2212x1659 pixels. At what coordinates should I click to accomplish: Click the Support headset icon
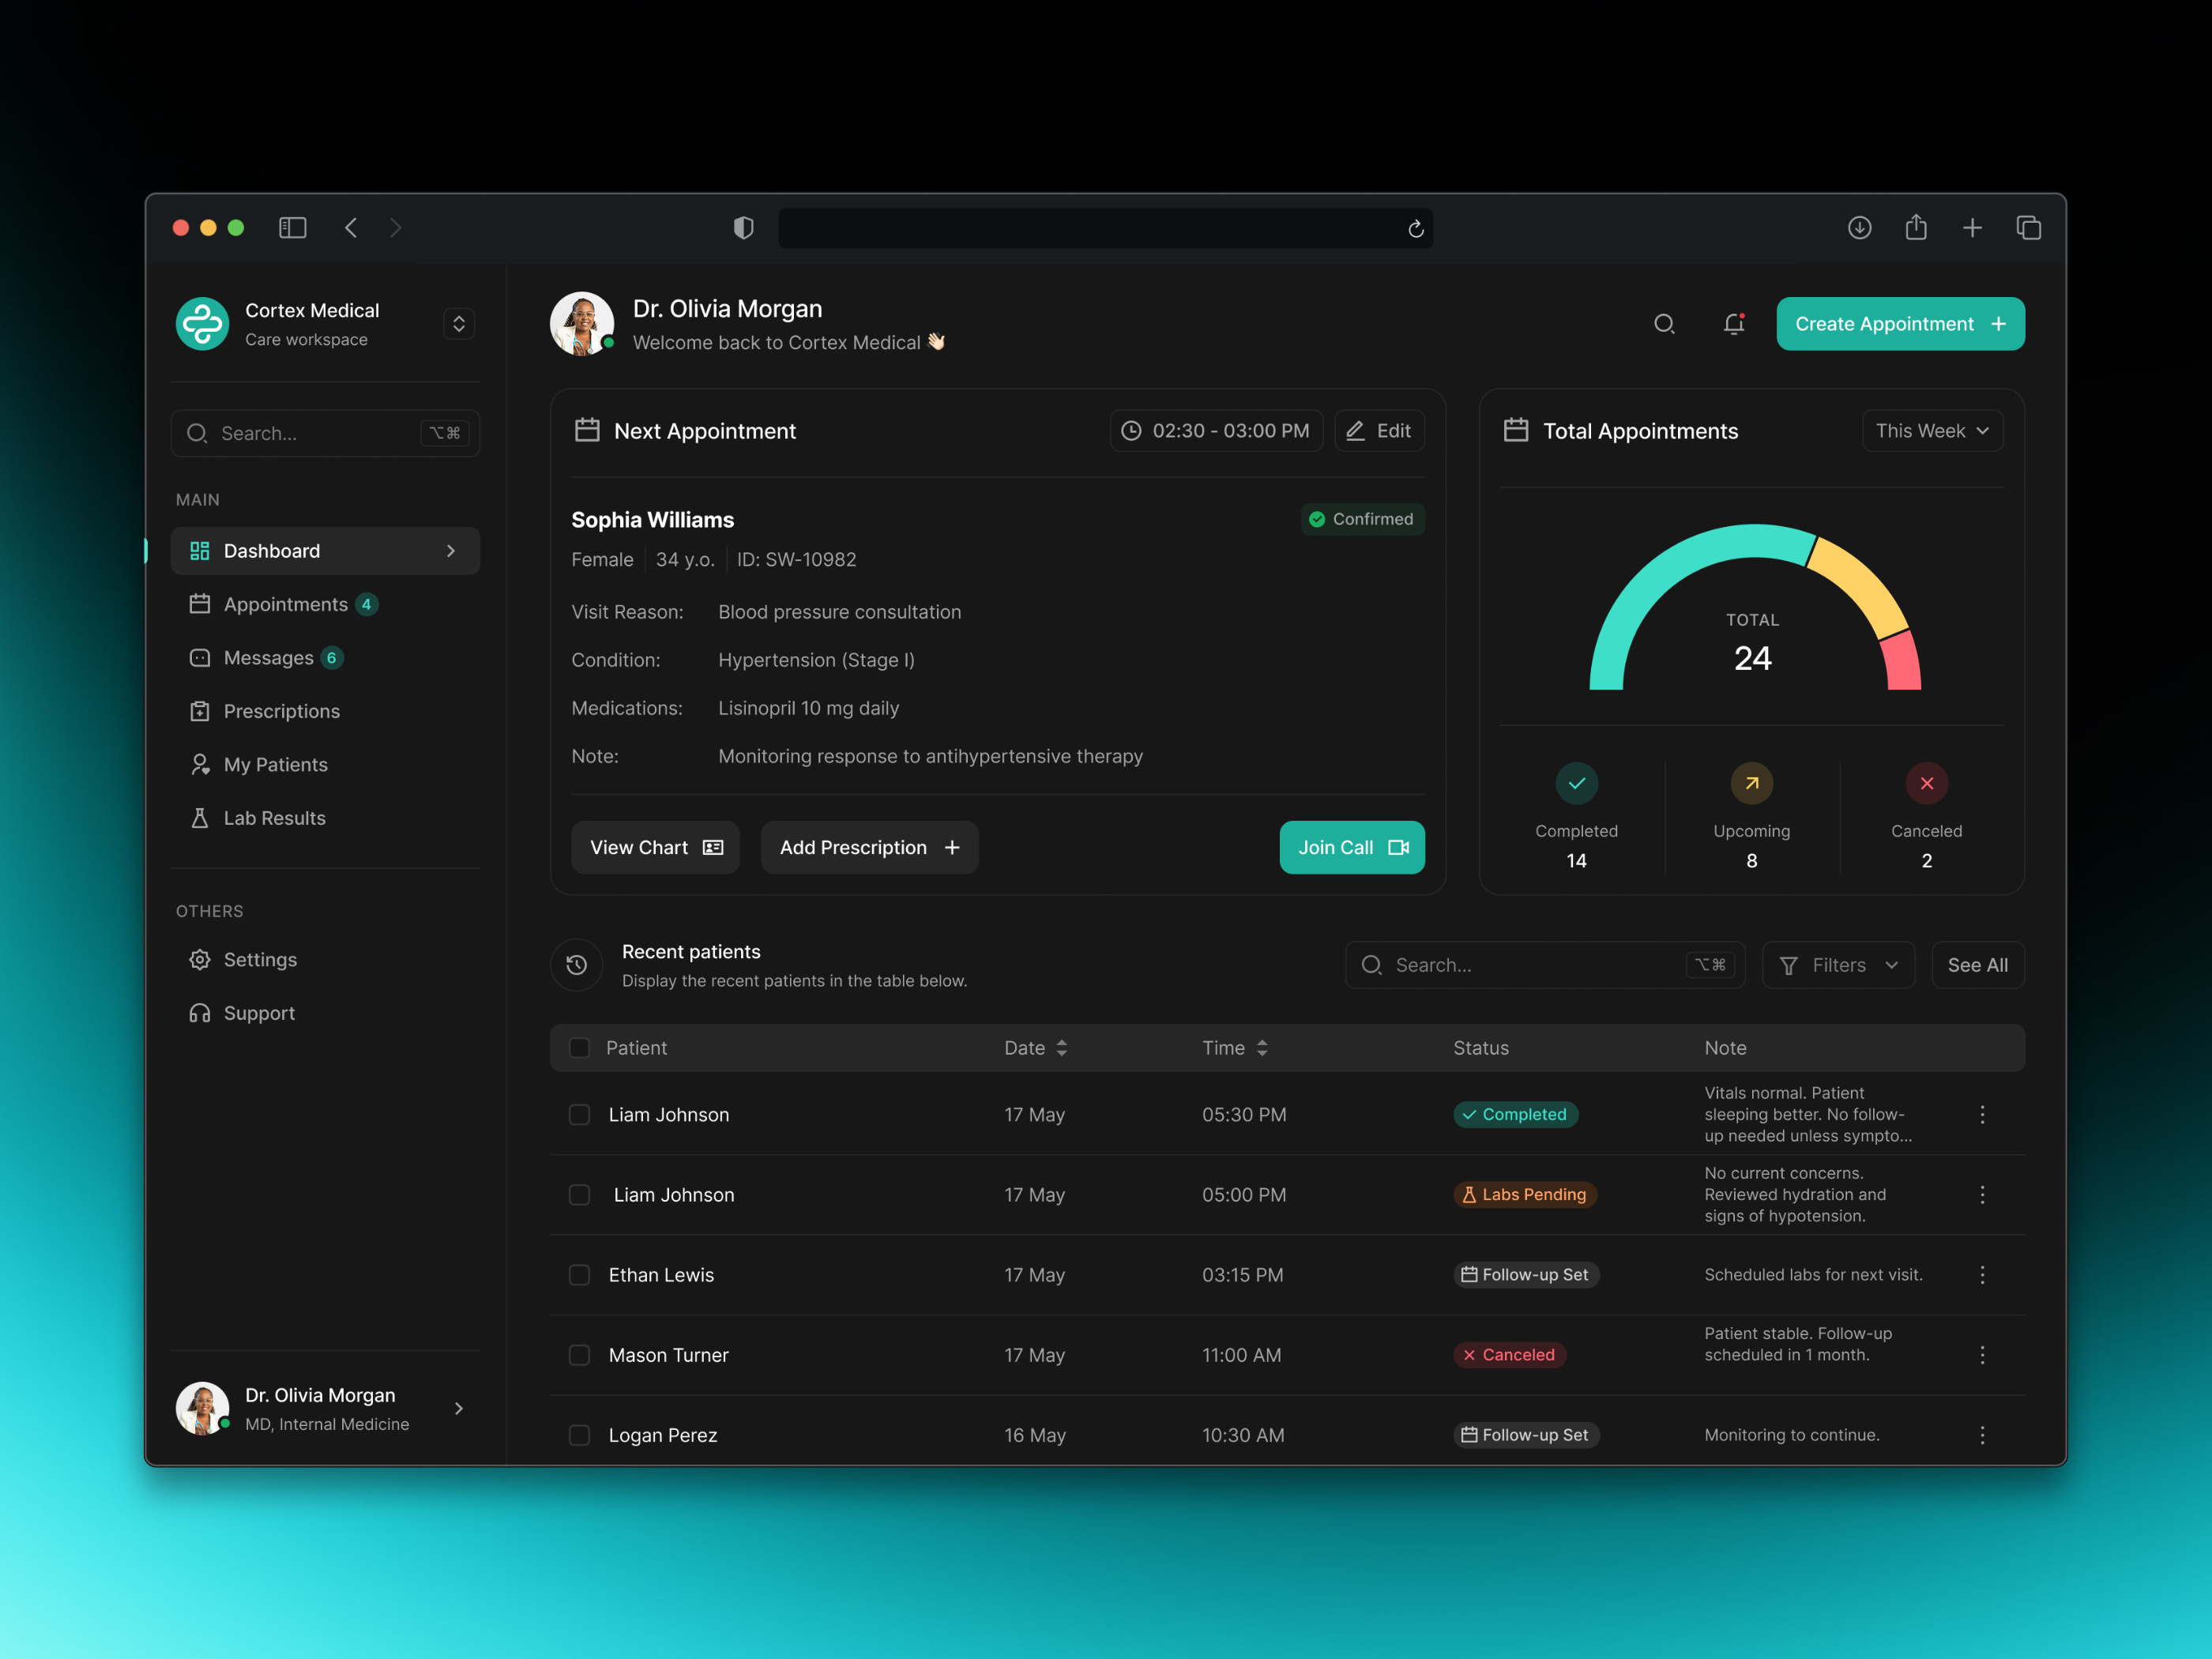[200, 1012]
